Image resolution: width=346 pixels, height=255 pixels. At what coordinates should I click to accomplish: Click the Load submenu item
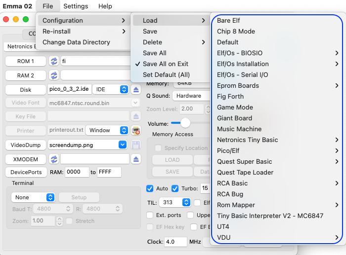pyautogui.click(x=170, y=21)
